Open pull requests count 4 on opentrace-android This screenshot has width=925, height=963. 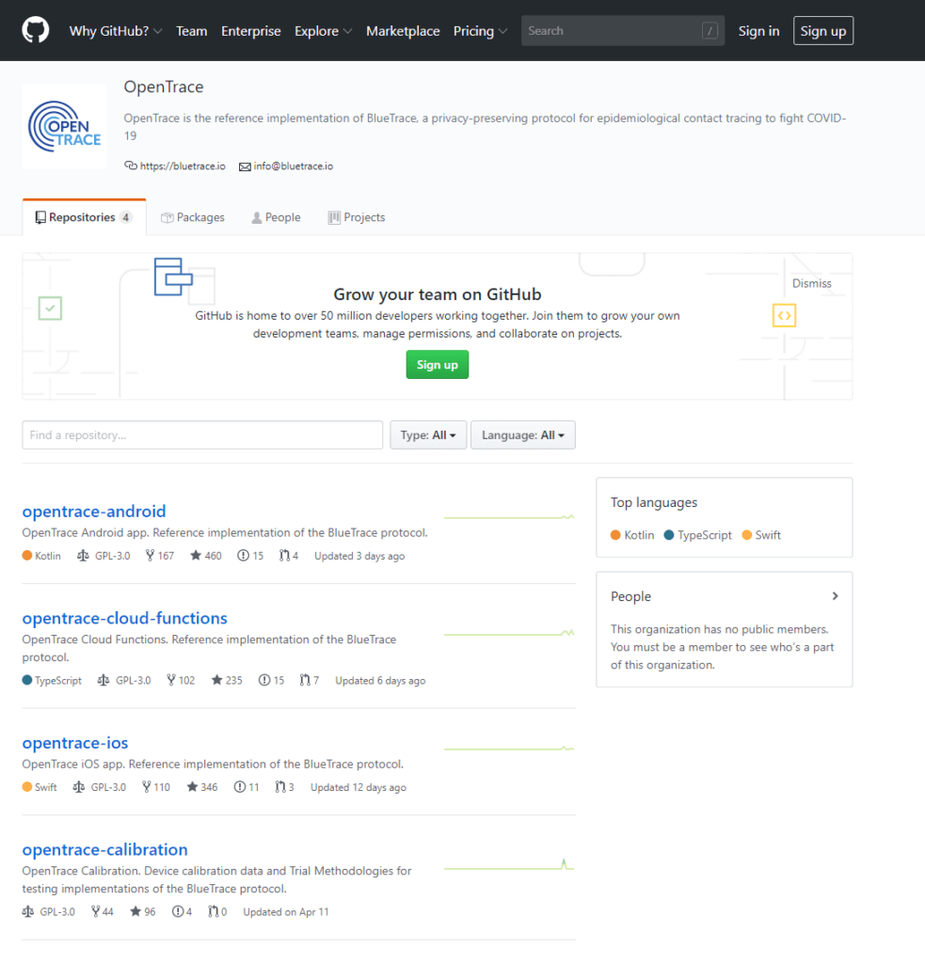288,556
